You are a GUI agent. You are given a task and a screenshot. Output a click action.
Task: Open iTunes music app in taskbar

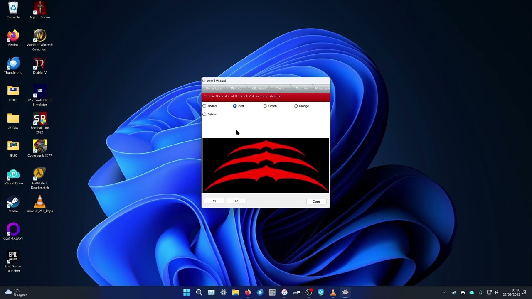[x=284, y=292]
